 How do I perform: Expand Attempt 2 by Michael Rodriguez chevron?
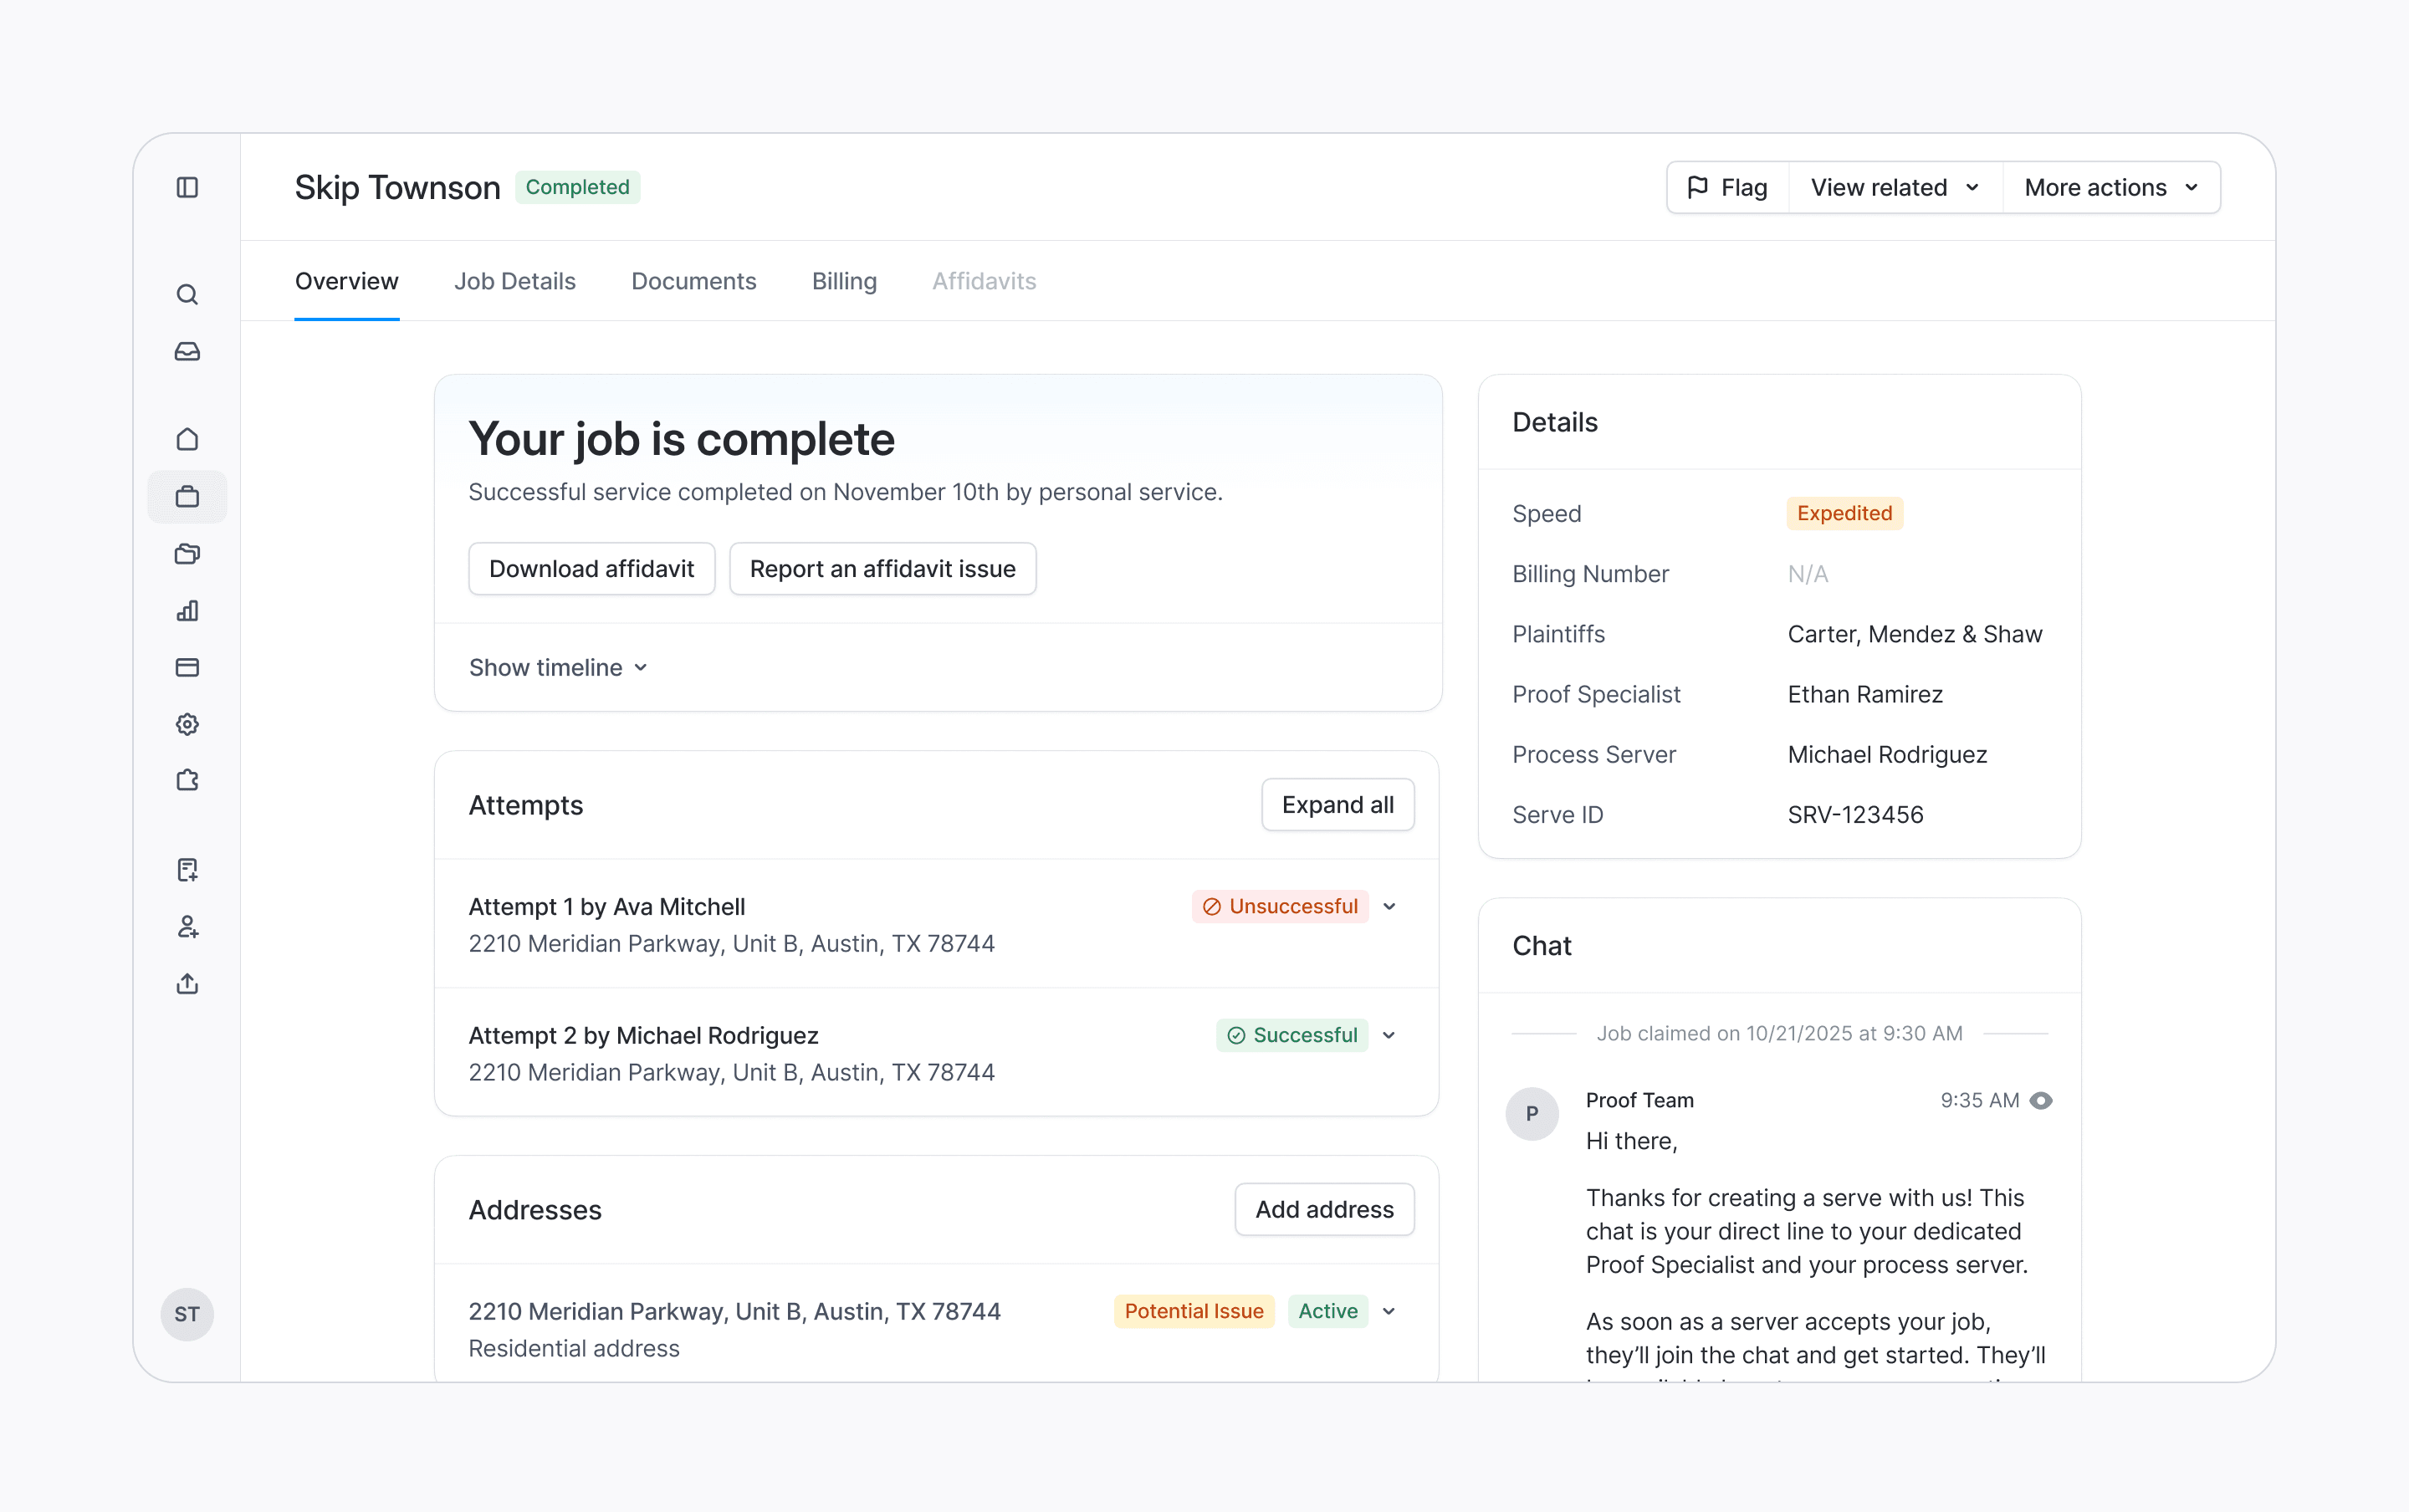(x=1389, y=1035)
